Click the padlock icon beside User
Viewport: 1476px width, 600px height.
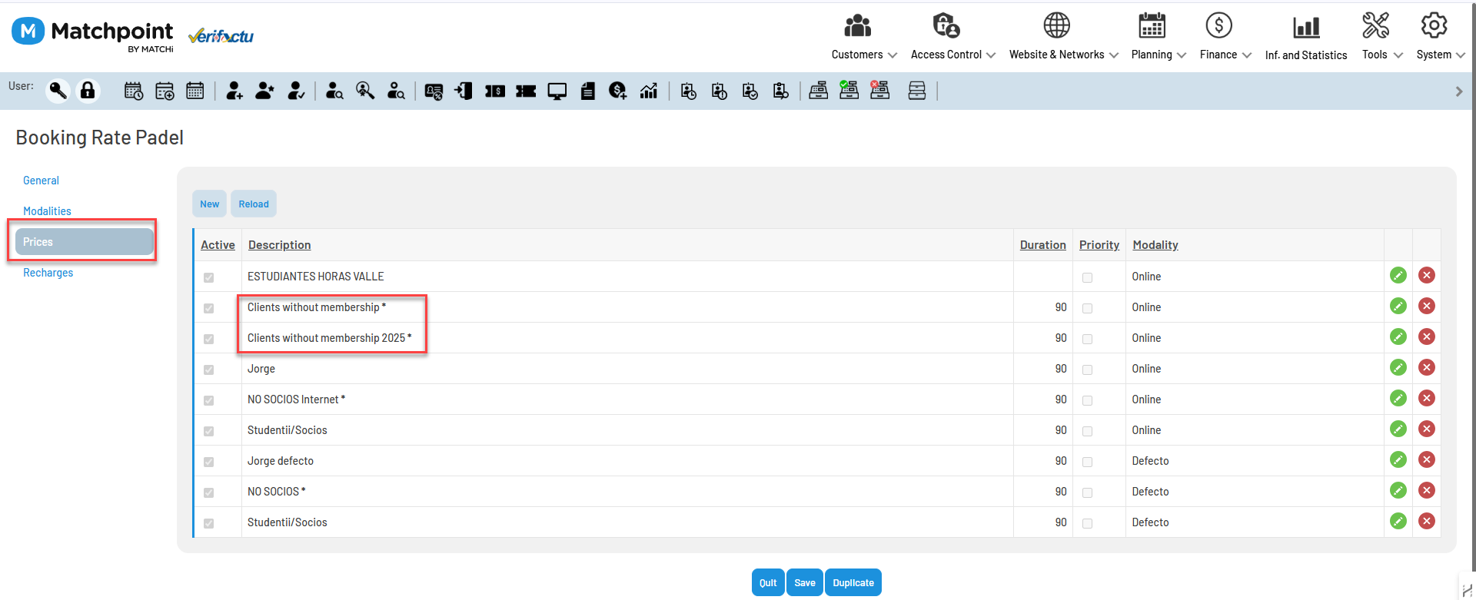click(x=88, y=91)
